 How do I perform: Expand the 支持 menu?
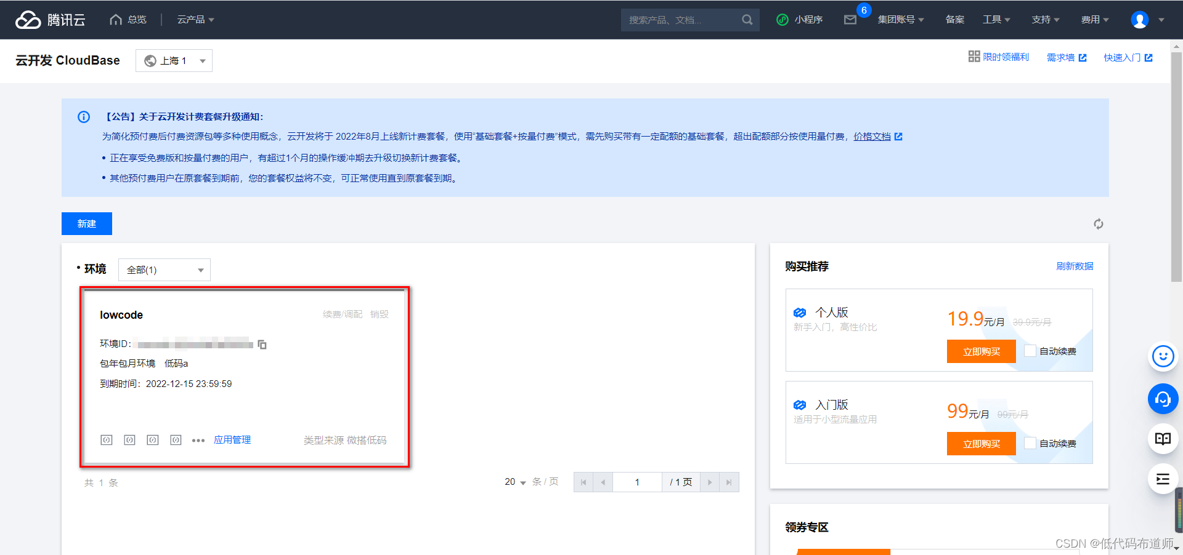1046,20
